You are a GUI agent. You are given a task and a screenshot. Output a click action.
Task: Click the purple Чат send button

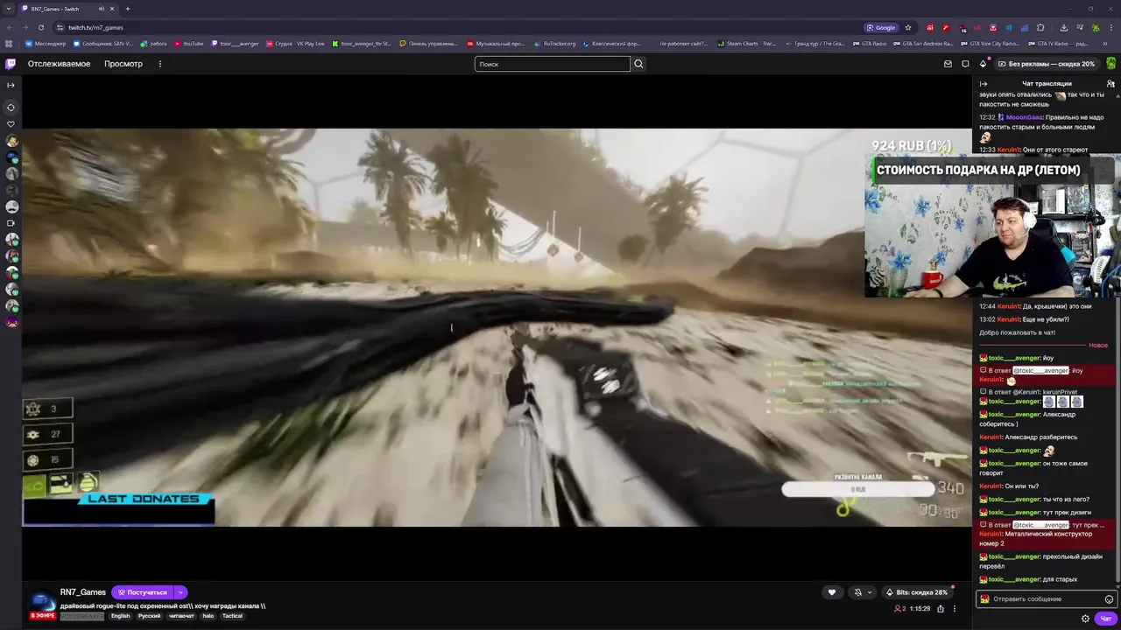1105,619
